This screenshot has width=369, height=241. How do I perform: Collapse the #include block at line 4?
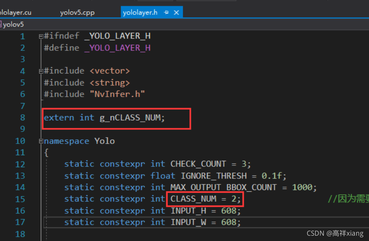(41, 71)
